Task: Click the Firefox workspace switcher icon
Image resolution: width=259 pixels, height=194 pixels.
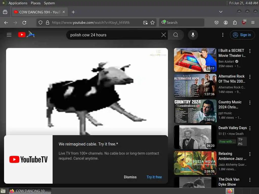Action: pos(230,191)
